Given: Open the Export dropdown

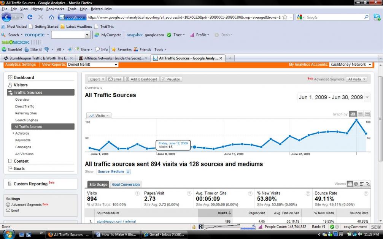Looking at the screenshot, I should coord(97,79).
